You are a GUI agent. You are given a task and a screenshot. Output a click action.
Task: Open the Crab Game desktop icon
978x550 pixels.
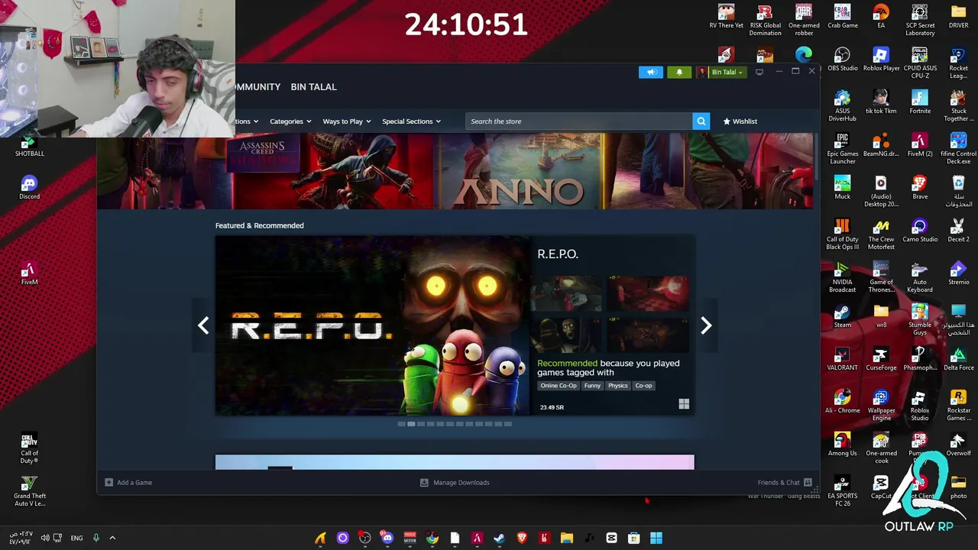(842, 17)
